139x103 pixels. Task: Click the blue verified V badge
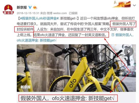(30, 7)
